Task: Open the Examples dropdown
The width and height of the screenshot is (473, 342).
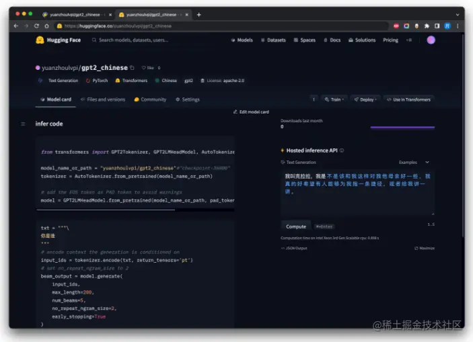Action: pos(414,162)
